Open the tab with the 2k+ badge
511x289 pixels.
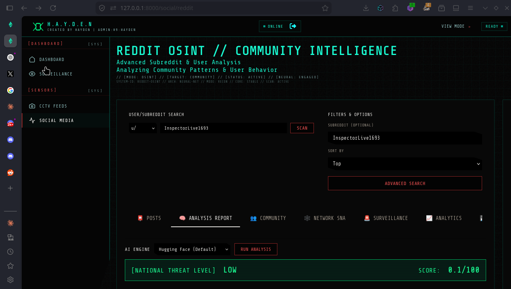click(10, 123)
